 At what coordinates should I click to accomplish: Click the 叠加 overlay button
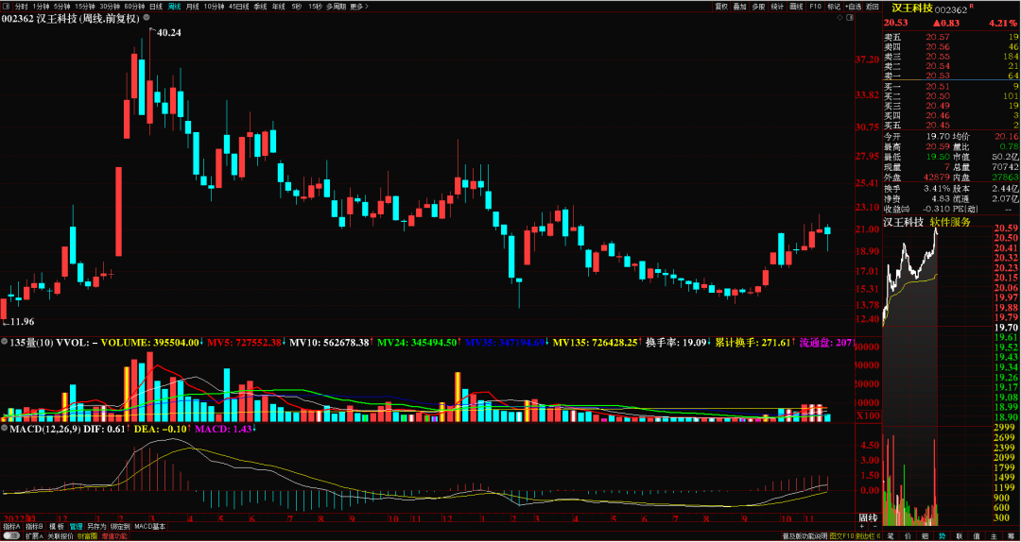pyautogui.click(x=739, y=7)
